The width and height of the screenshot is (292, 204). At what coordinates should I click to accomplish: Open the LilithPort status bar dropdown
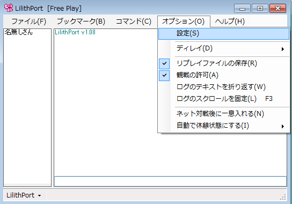pos(24,195)
